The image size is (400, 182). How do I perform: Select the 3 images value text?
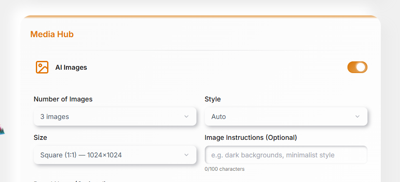(55, 116)
